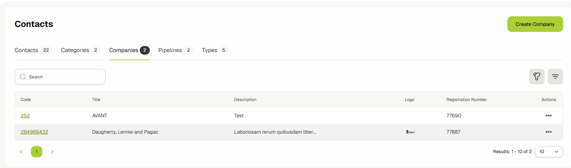This screenshot has height=168, width=571.
Task: Click into the Search input field
Action: click(64, 77)
